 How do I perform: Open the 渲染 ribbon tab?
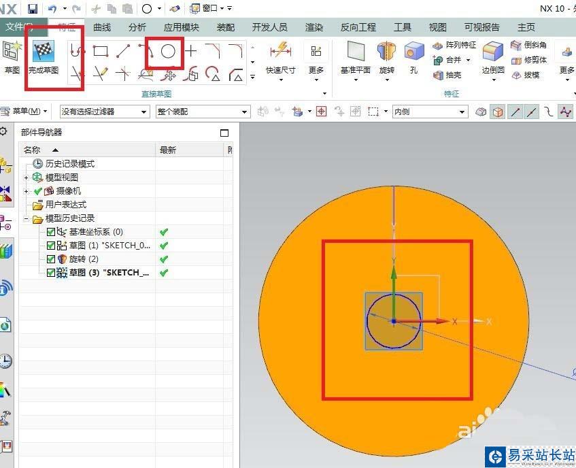[x=314, y=27]
